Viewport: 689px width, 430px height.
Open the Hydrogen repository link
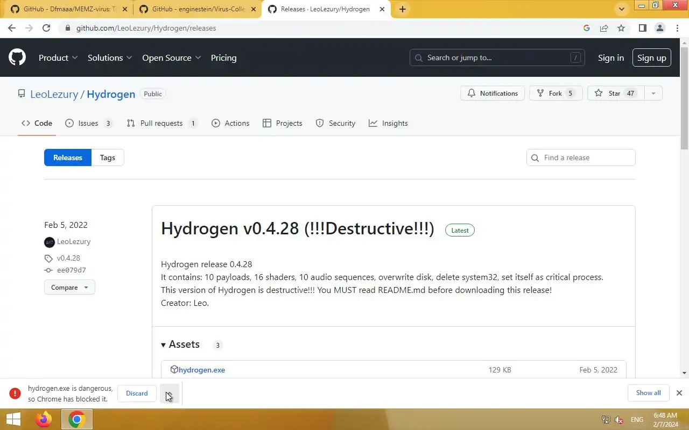[x=111, y=94]
